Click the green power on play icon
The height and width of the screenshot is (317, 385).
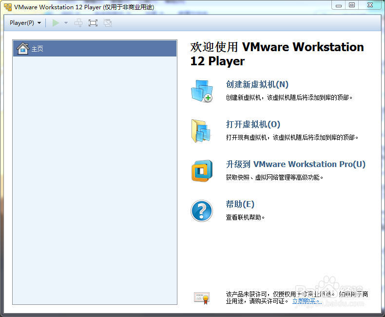pyautogui.click(x=56, y=23)
